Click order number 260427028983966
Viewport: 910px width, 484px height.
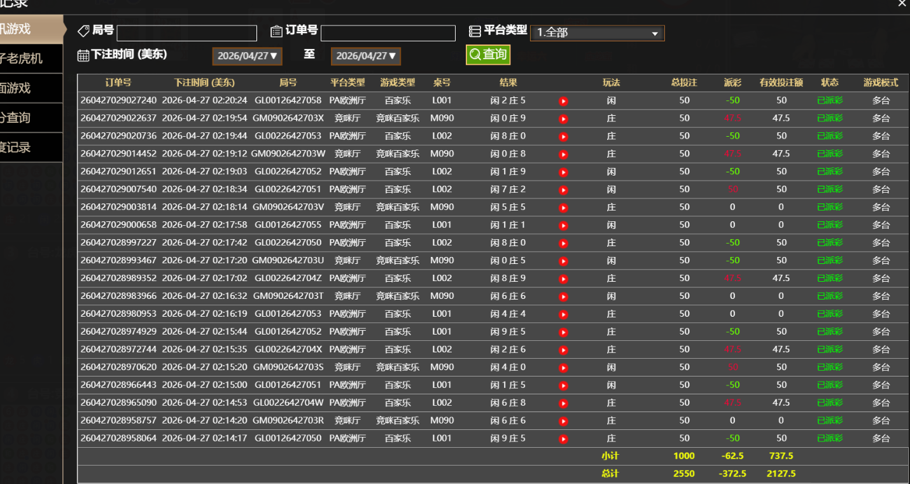click(118, 296)
